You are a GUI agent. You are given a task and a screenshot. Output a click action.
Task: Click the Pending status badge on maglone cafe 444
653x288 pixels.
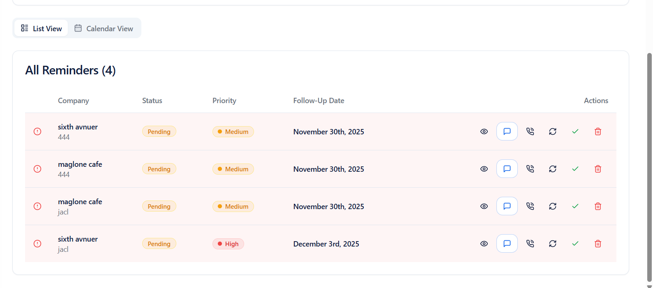tap(159, 168)
